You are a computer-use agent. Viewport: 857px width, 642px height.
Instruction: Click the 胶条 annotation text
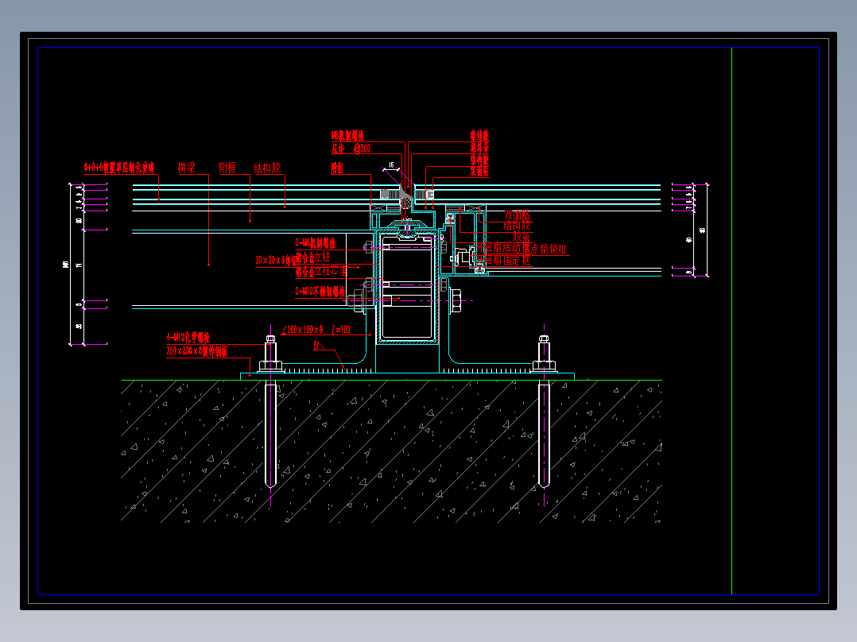(522, 237)
